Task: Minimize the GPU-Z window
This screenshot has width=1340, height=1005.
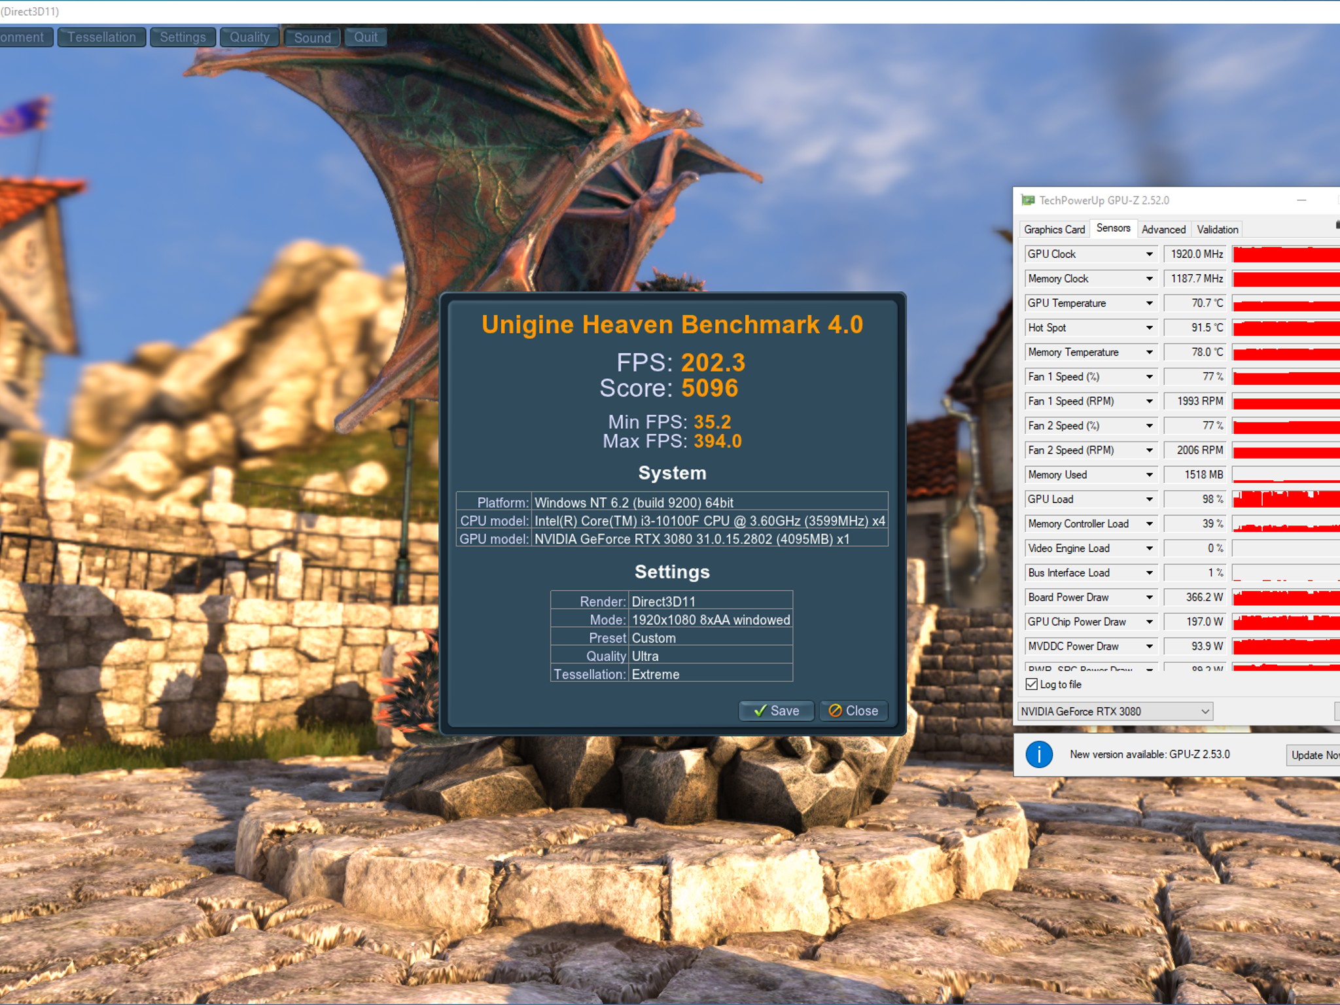Action: click(1302, 200)
